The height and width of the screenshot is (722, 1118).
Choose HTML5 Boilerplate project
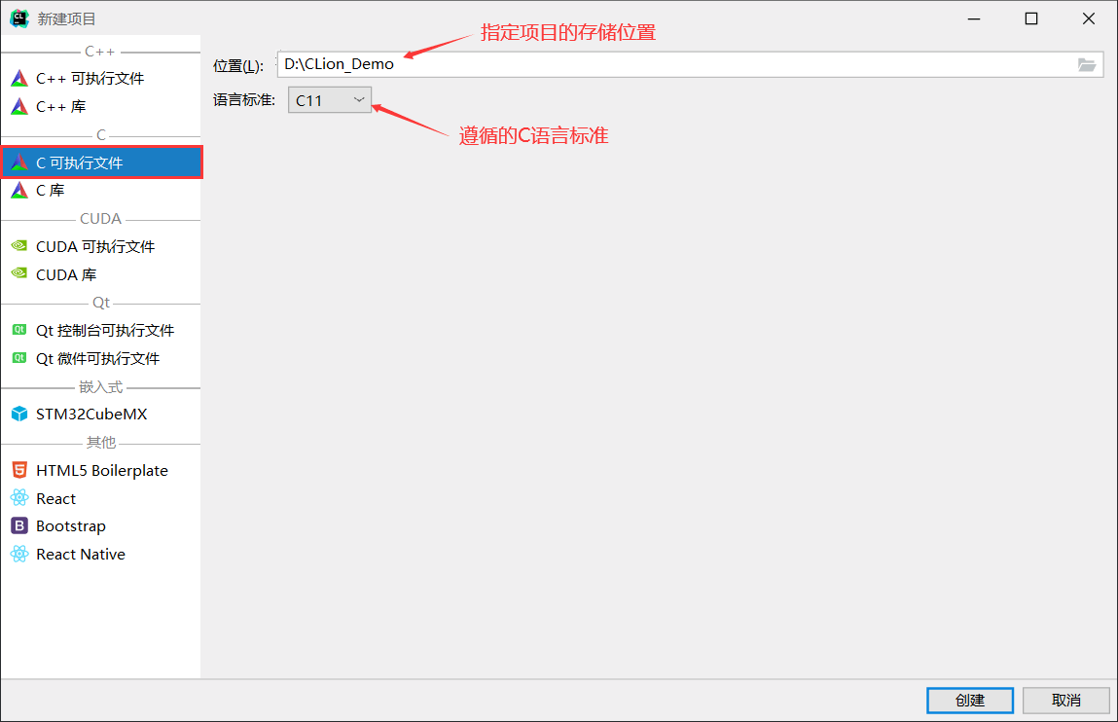101,470
